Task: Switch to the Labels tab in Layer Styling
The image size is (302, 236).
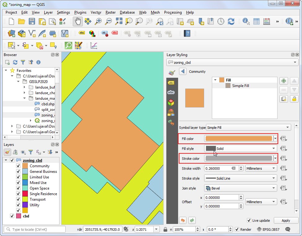Action: 172,83
